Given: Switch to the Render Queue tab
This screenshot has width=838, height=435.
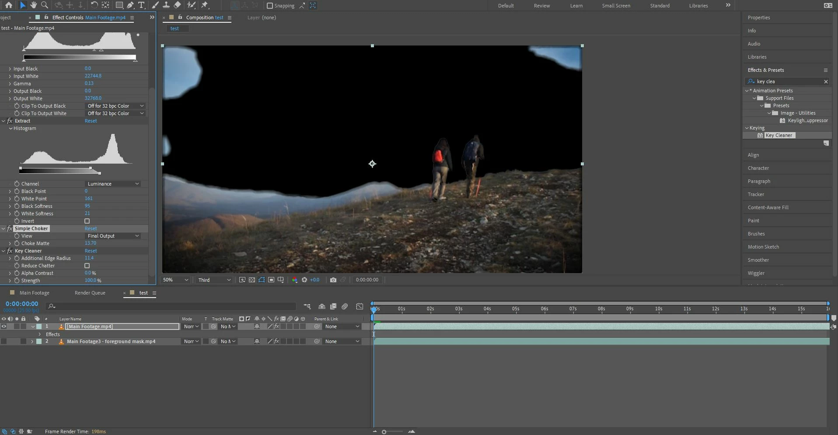Looking at the screenshot, I should (90, 293).
